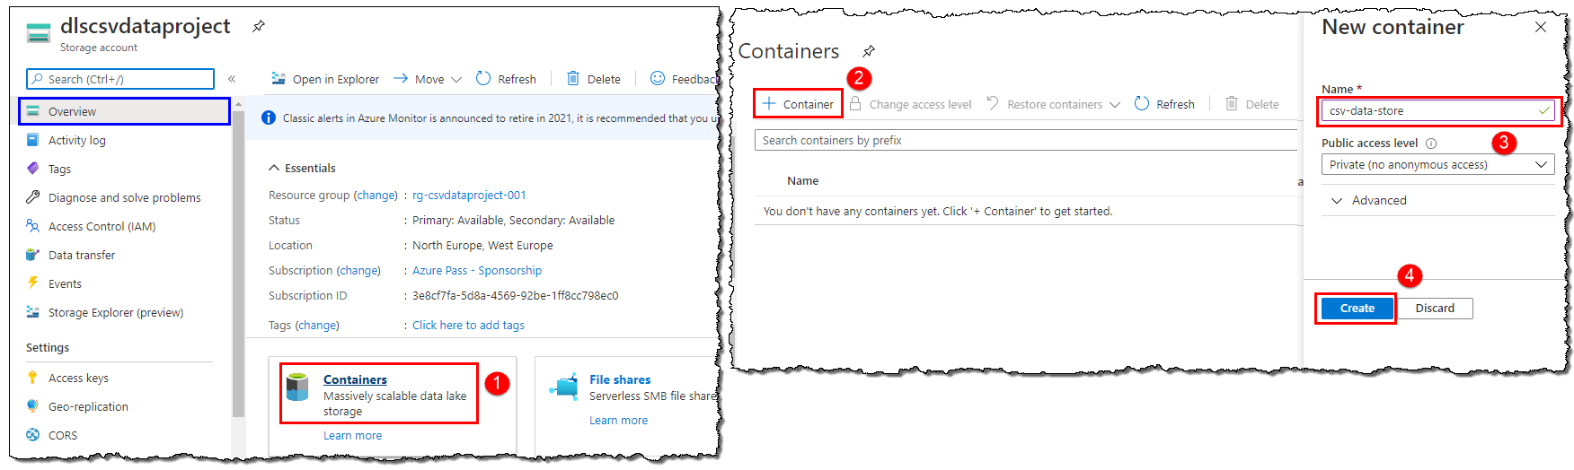Click here to add tags link
This screenshot has width=1574, height=470.
pos(468,326)
